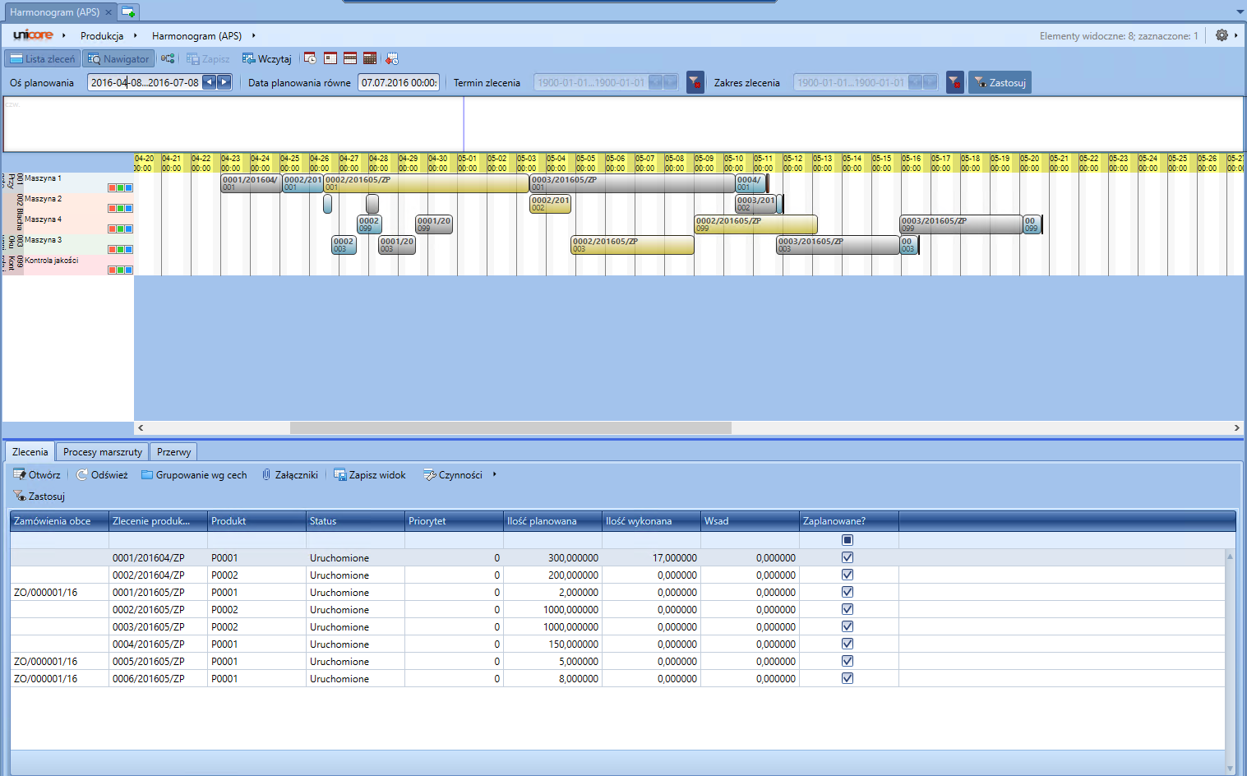Shift planning axis forward with right arrow
Screen dimensions: 1247x776
coord(224,82)
